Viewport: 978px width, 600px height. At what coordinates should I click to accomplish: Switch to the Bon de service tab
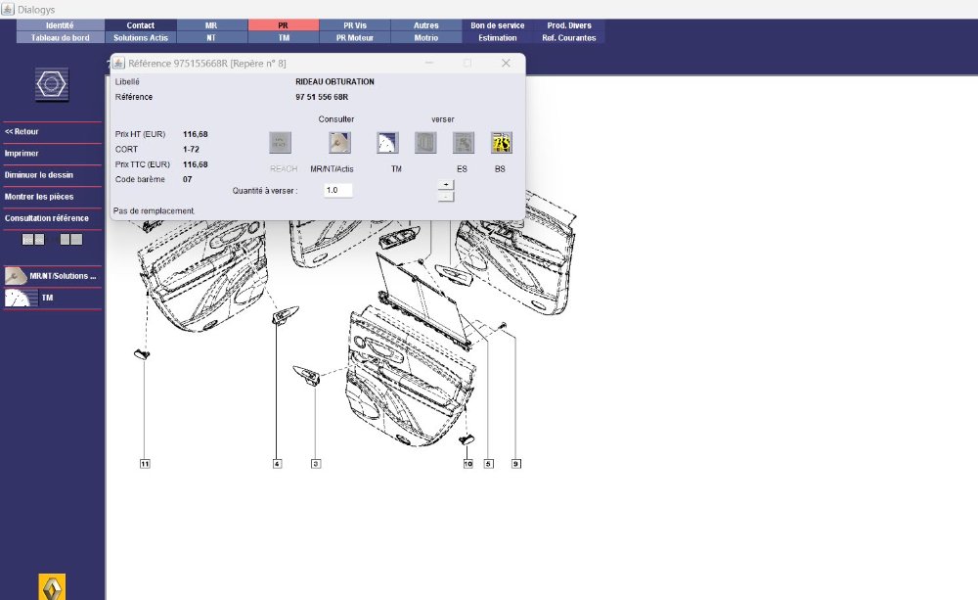497,25
